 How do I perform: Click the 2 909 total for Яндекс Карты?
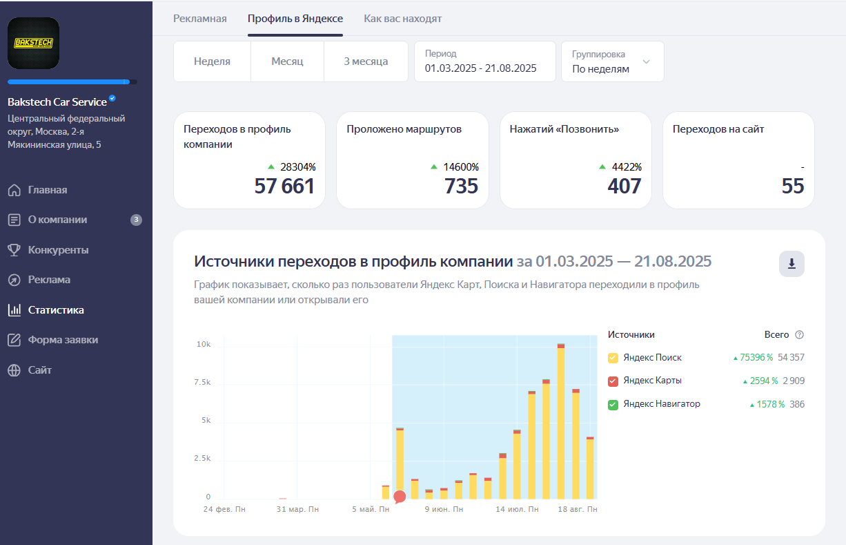794,381
